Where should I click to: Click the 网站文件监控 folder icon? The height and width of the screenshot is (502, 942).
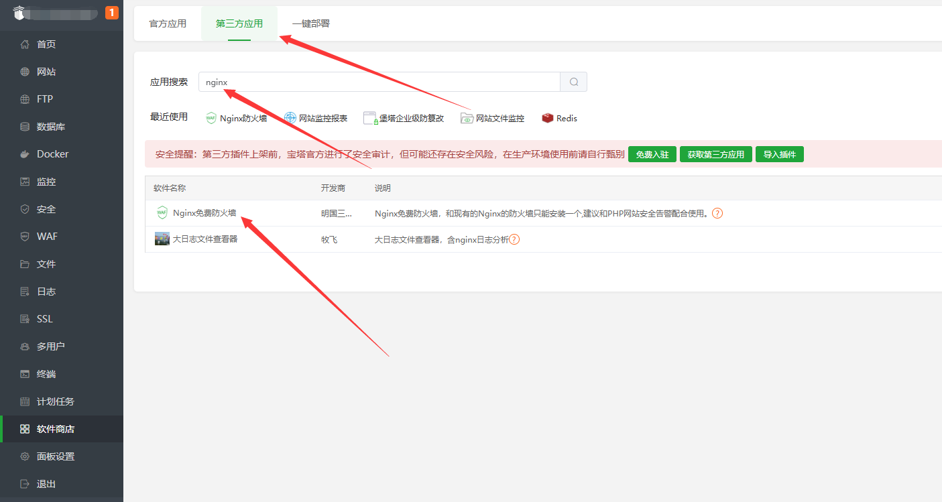(467, 118)
